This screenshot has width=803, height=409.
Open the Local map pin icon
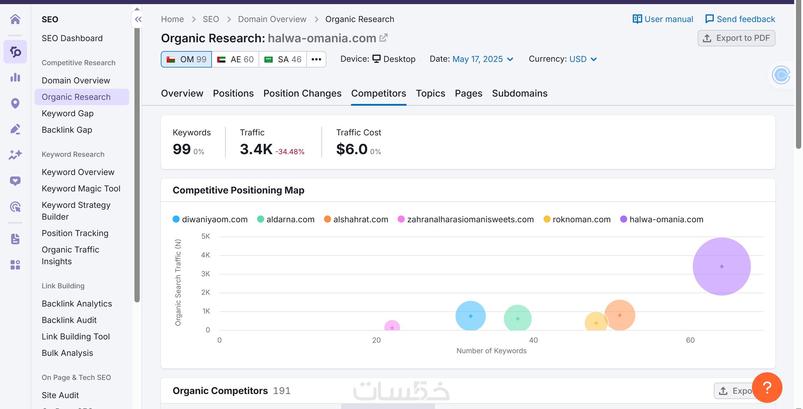point(15,103)
